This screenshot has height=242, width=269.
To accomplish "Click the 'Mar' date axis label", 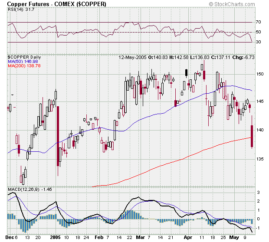I will pos(140,237).
